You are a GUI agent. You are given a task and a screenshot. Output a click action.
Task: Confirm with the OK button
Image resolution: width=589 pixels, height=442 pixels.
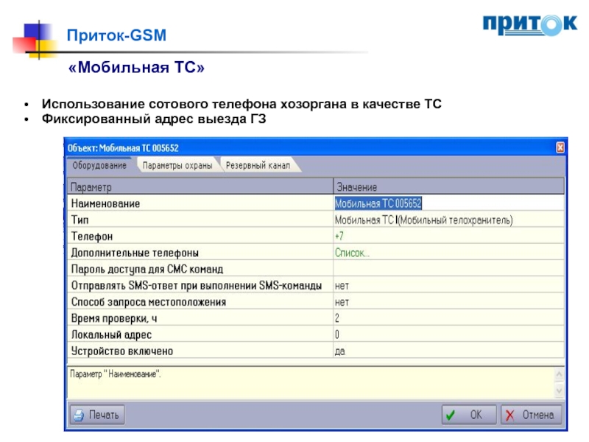click(469, 415)
